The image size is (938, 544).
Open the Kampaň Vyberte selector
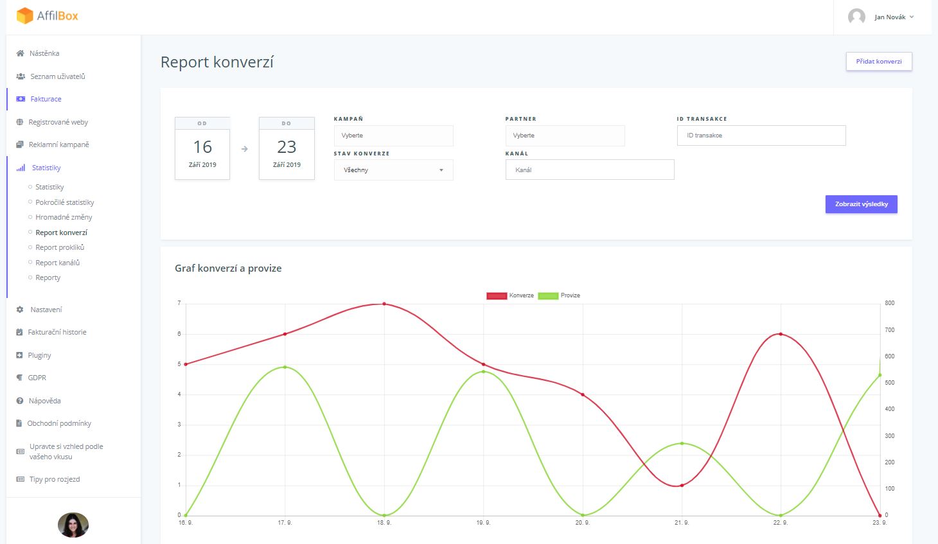point(393,136)
